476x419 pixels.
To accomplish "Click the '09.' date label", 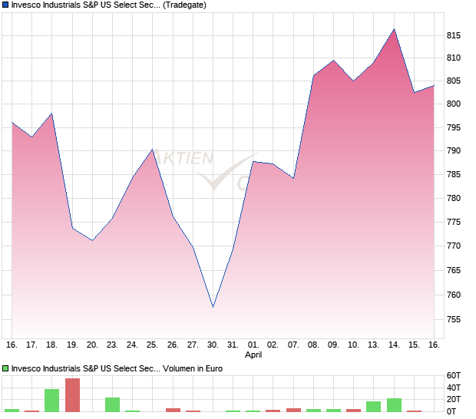I will coord(333,345).
